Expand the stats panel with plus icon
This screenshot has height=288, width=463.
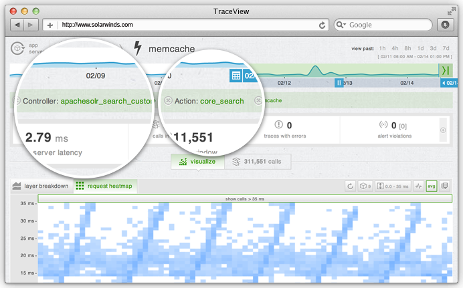(x=443, y=130)
